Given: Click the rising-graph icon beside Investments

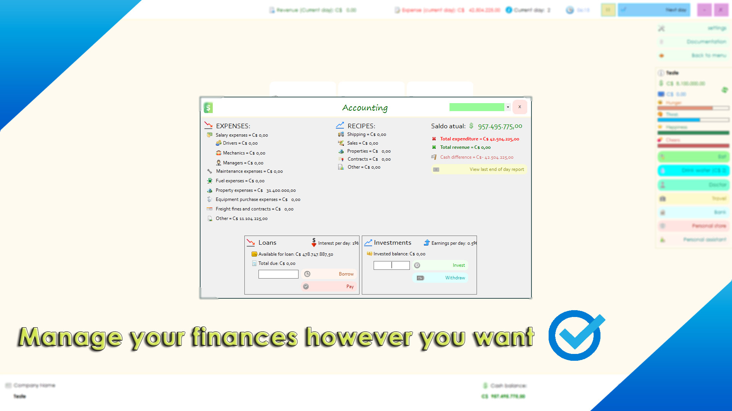Looking at the screenshot, I should coord(368,242).
